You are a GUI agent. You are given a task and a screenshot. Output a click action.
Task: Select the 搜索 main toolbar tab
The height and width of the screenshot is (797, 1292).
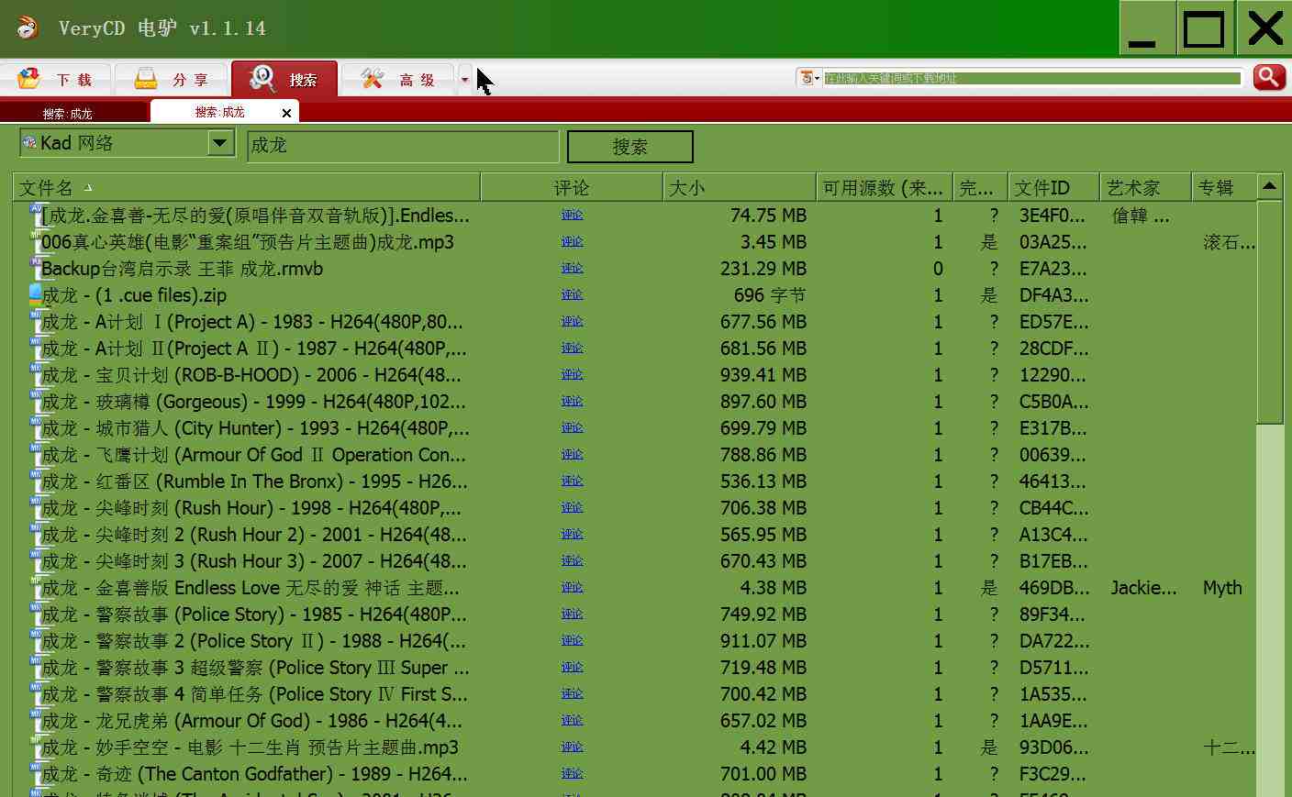pos(284,80)
